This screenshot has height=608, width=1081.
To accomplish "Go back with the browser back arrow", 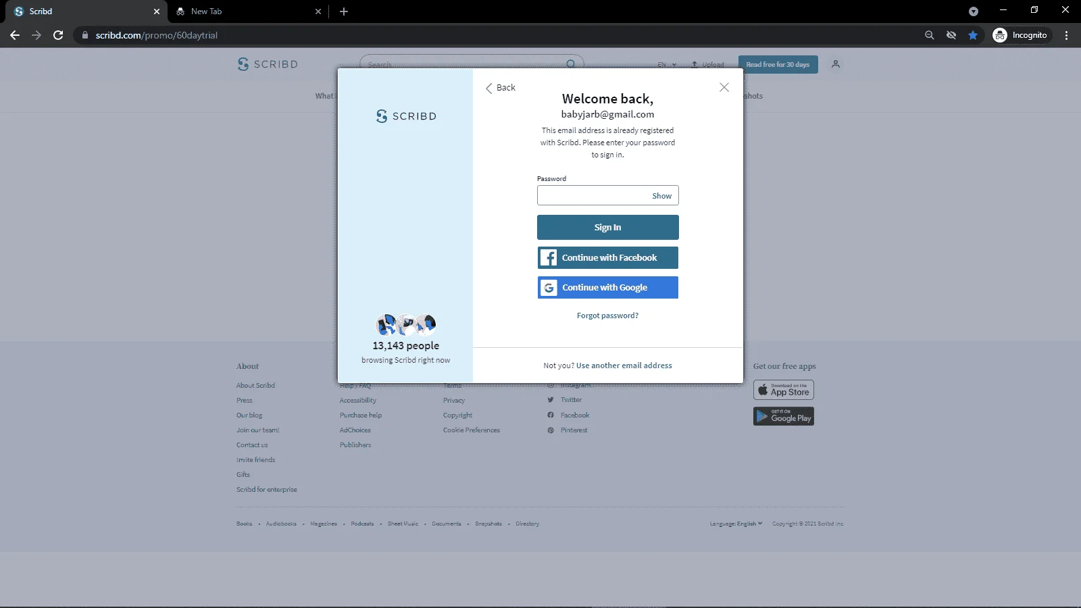I will point(15,35).
